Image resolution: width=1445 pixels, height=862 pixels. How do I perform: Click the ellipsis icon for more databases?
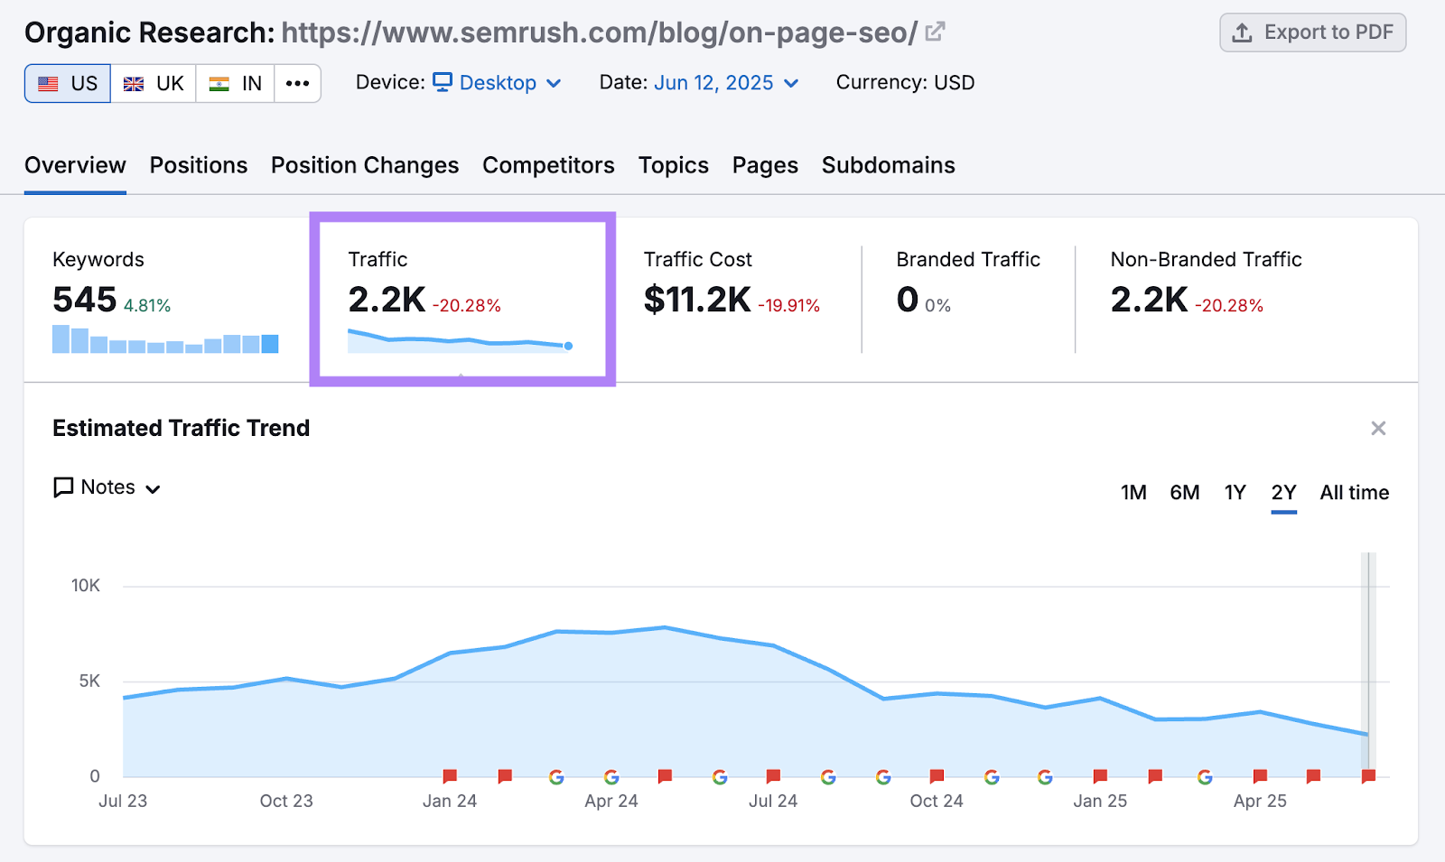tap(297, 82)
